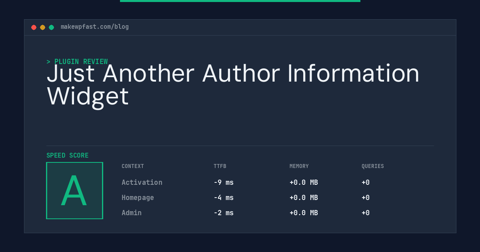This screenshot has height=252, width=480.
Task: Click Activation row's '+0.0 MB' memory value
Action: [304, 182]
